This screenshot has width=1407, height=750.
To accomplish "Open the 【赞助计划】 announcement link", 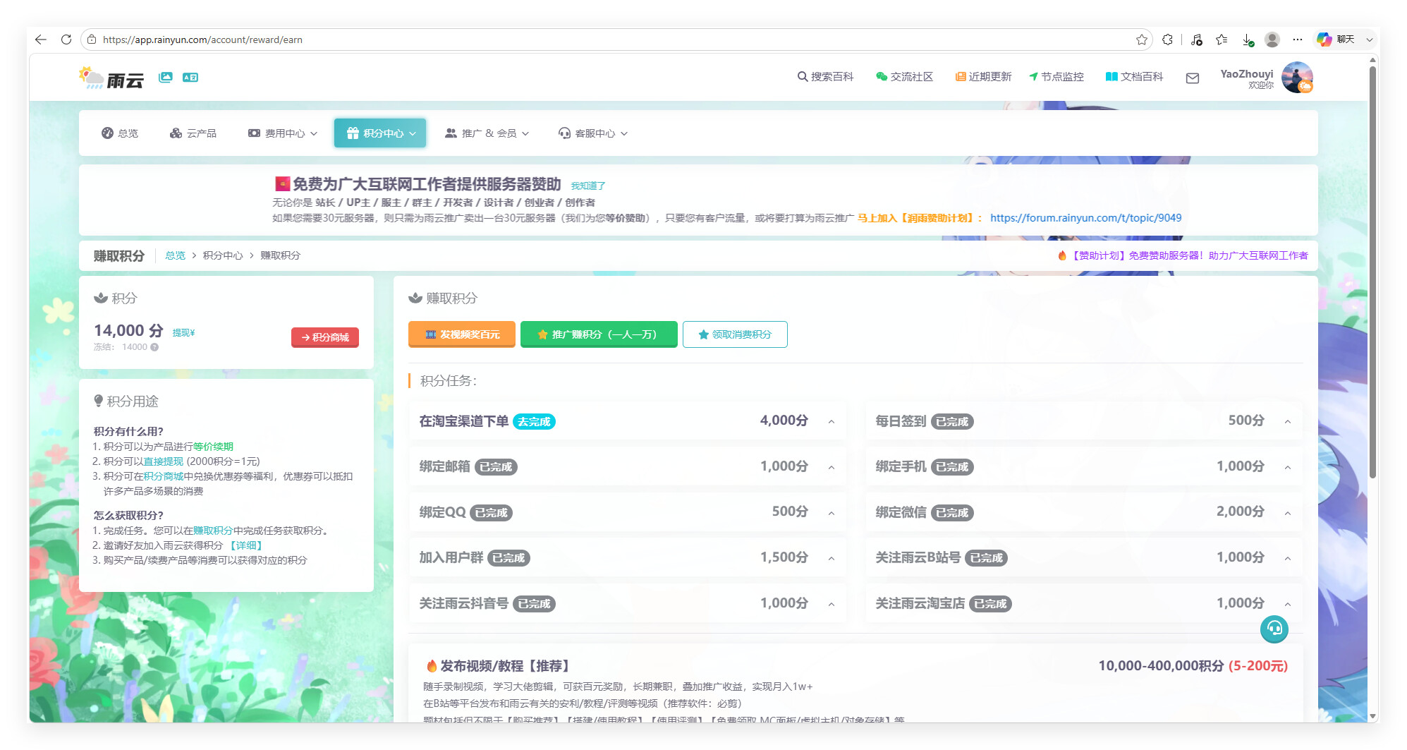I will (x=1183, y=255).
